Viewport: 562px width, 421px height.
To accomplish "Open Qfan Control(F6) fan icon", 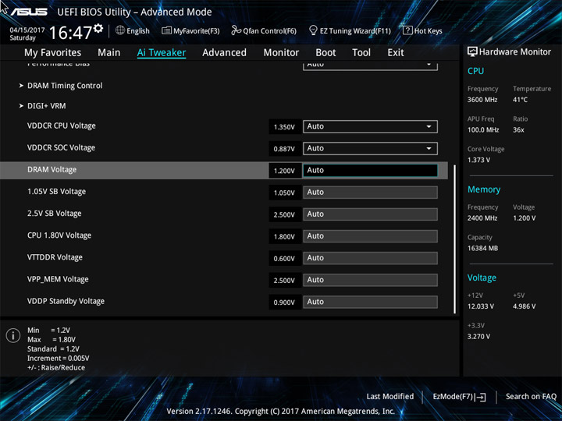I will pyautogui.click(x=236, y=30).
